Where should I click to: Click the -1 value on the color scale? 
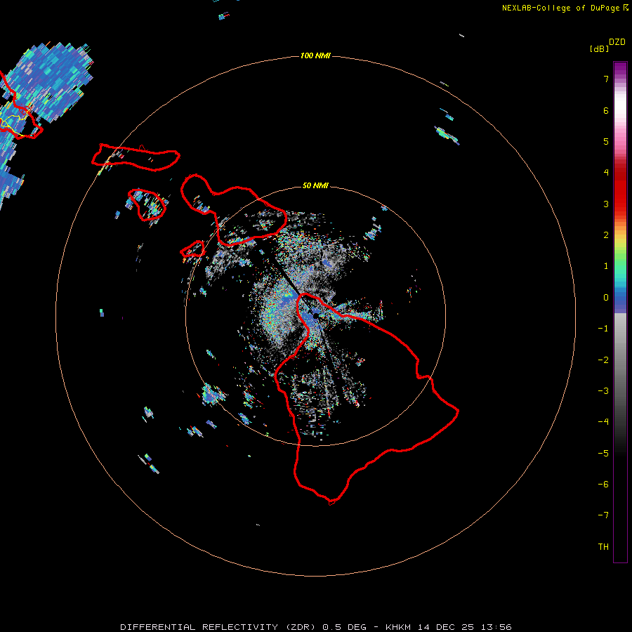tap(603, 329)
